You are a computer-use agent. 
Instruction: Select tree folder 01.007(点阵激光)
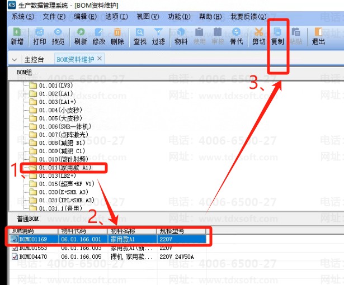(x=59, y=135)
